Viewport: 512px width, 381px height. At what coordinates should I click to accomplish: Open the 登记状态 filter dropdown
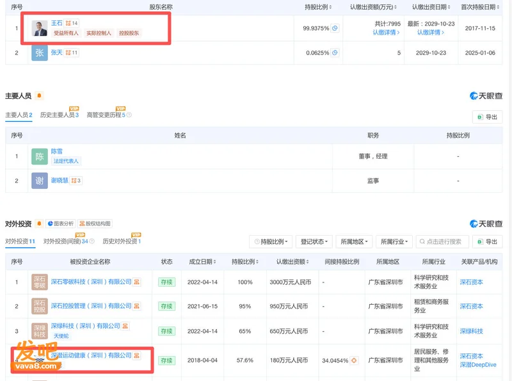pos(314,241)
